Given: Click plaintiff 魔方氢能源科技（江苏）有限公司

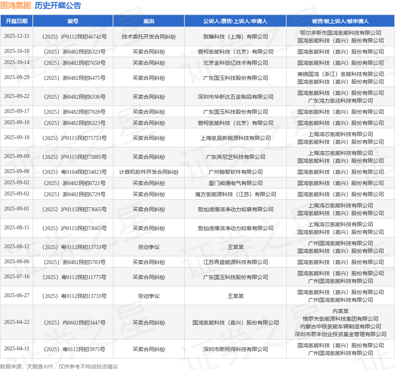Looking at the screenshot, I should pyautogui.click(x=236, y=194).
